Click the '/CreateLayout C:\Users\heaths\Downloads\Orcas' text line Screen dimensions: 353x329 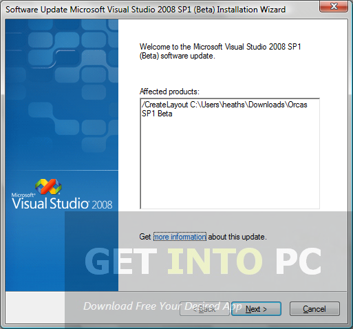(x=224, y=105)
